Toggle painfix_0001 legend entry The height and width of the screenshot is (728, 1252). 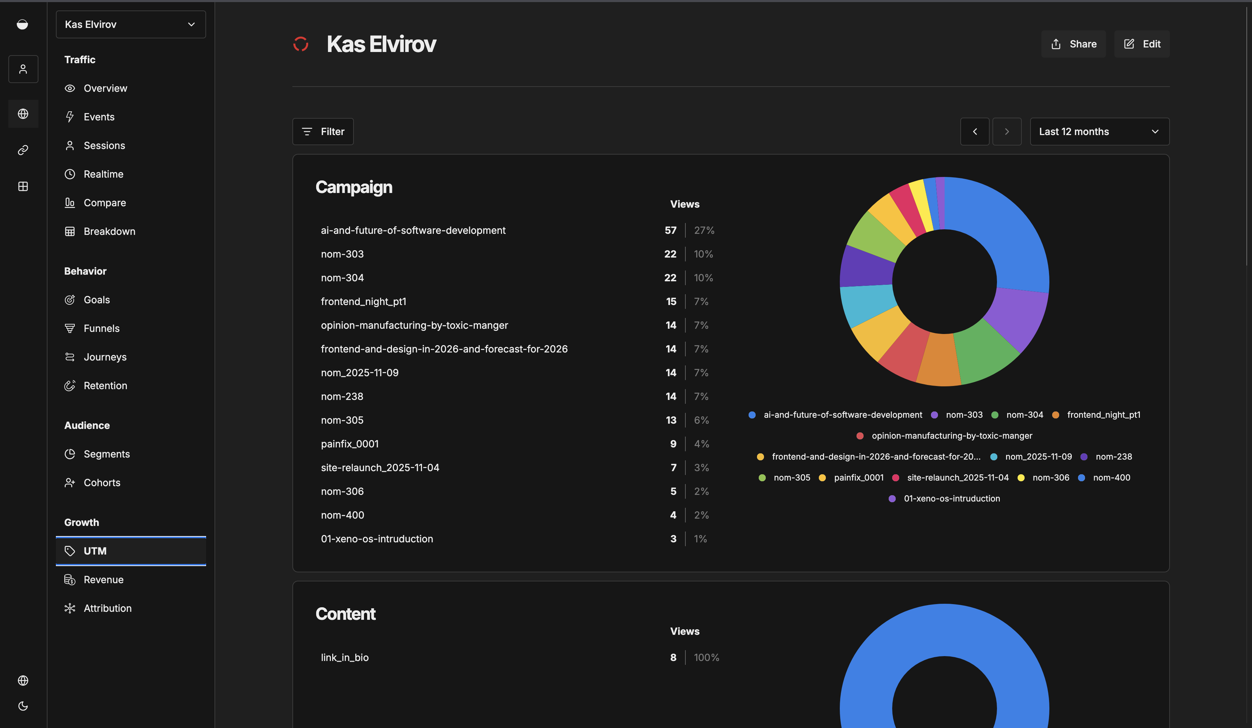[851, 477]
